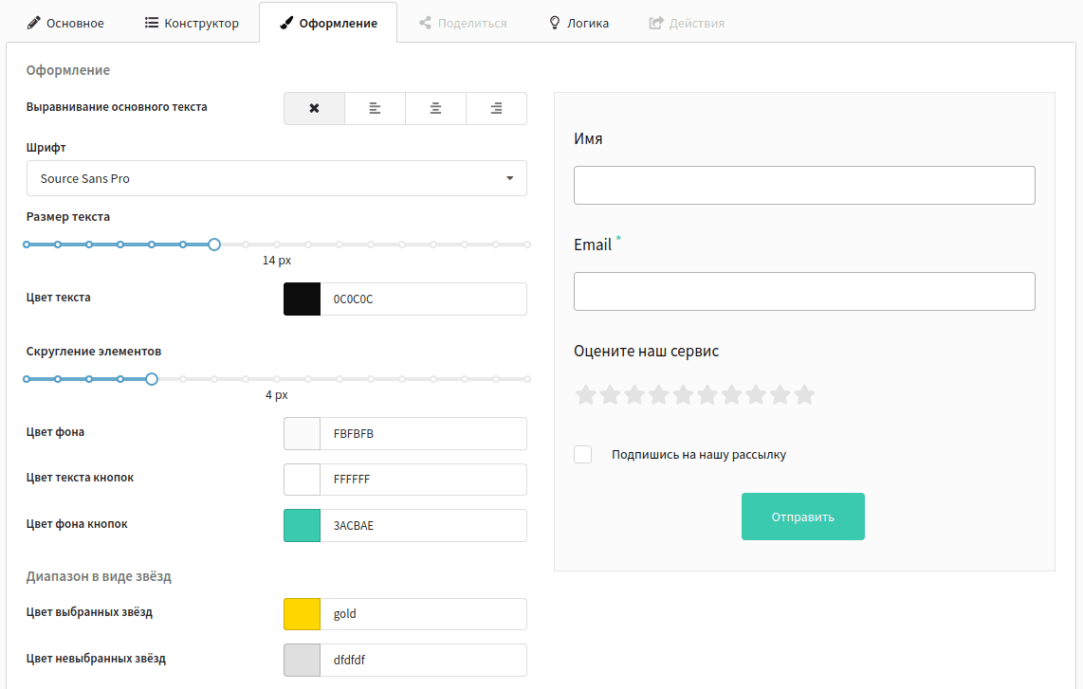
Task: Go to the Логика tab
Action: click(x=578, y=23)
